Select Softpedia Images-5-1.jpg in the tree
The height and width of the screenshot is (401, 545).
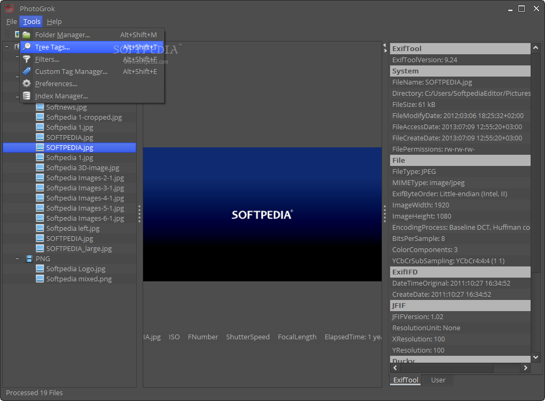point(85,208)
